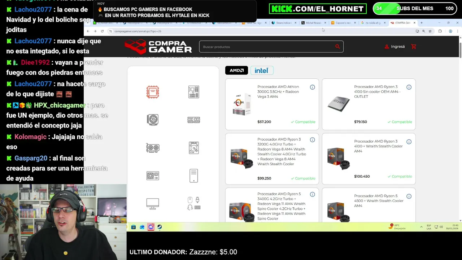Screen dimensions: 462x260
Task: Click the $100.450 price
Action: pyautogui.click(x=362, y=177)
